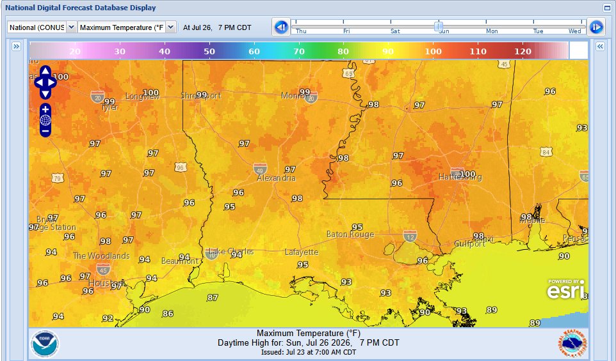Click the time slider handle near Sun
Image resolution: width=616 pixels, height=361 pixels.
point(439,27)
